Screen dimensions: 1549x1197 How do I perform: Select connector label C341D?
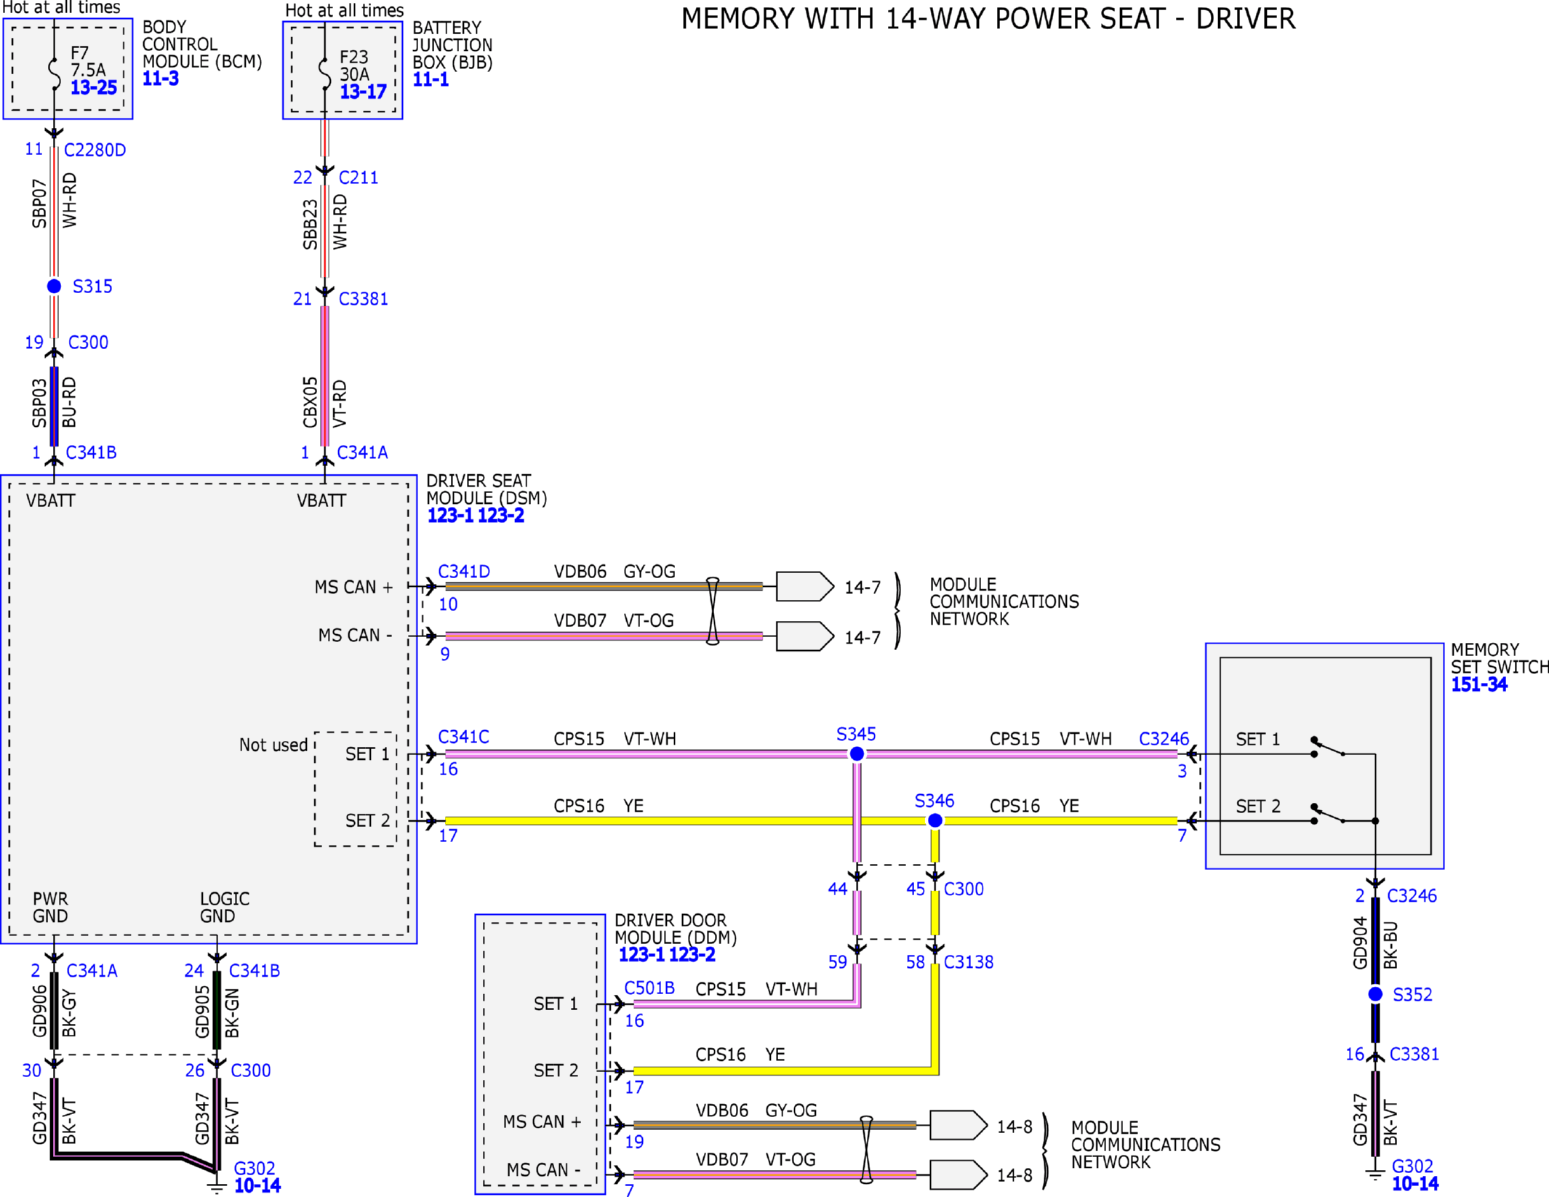464,572
